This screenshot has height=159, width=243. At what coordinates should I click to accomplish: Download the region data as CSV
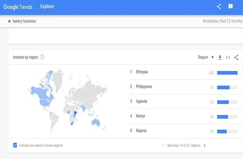pyautogui.click(x=220, y=58)
